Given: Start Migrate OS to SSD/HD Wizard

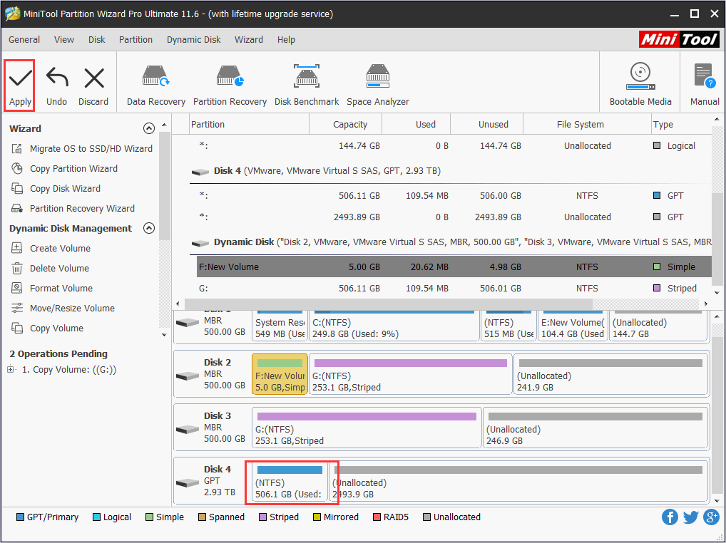Looking at the screenshot, I should tap(82, 148).
